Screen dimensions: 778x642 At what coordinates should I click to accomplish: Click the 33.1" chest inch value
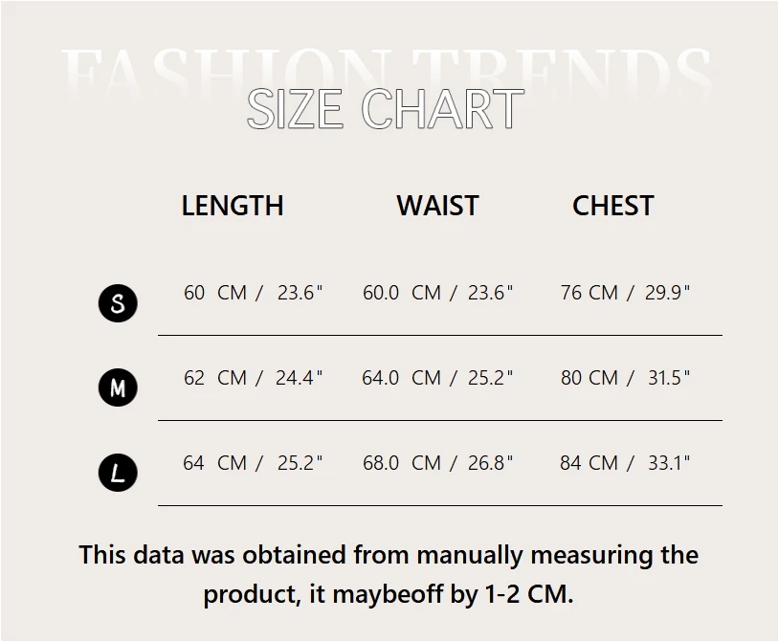pos(669,463)
